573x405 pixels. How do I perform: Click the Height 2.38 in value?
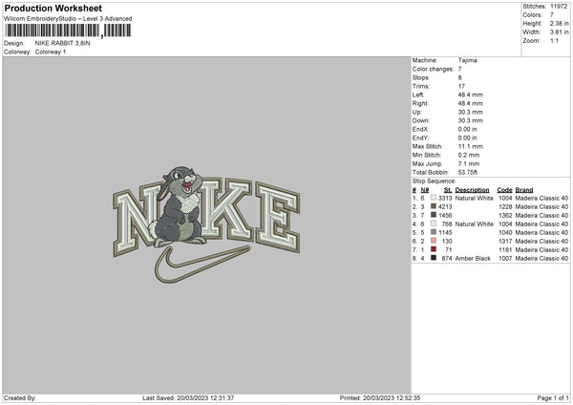[x=559, y=23]
